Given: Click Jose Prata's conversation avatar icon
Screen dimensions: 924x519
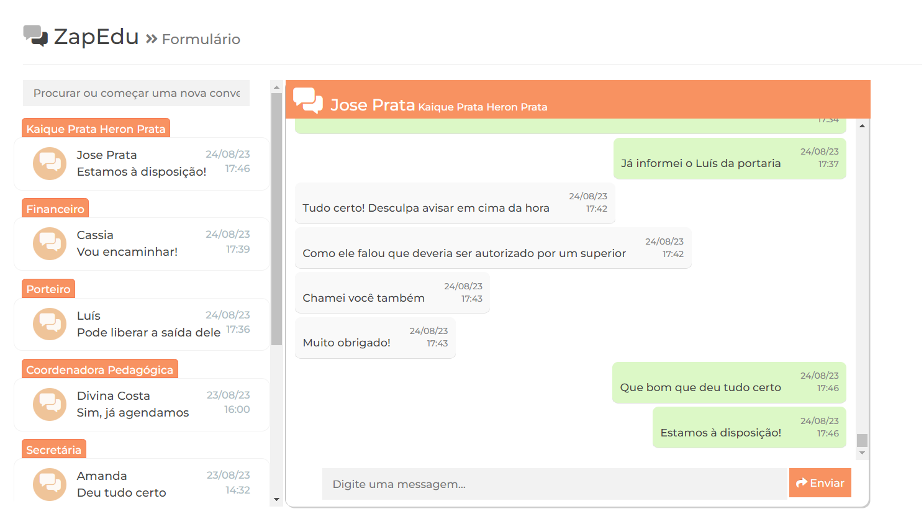Looking at the screenshot, I should click(50, 163).
